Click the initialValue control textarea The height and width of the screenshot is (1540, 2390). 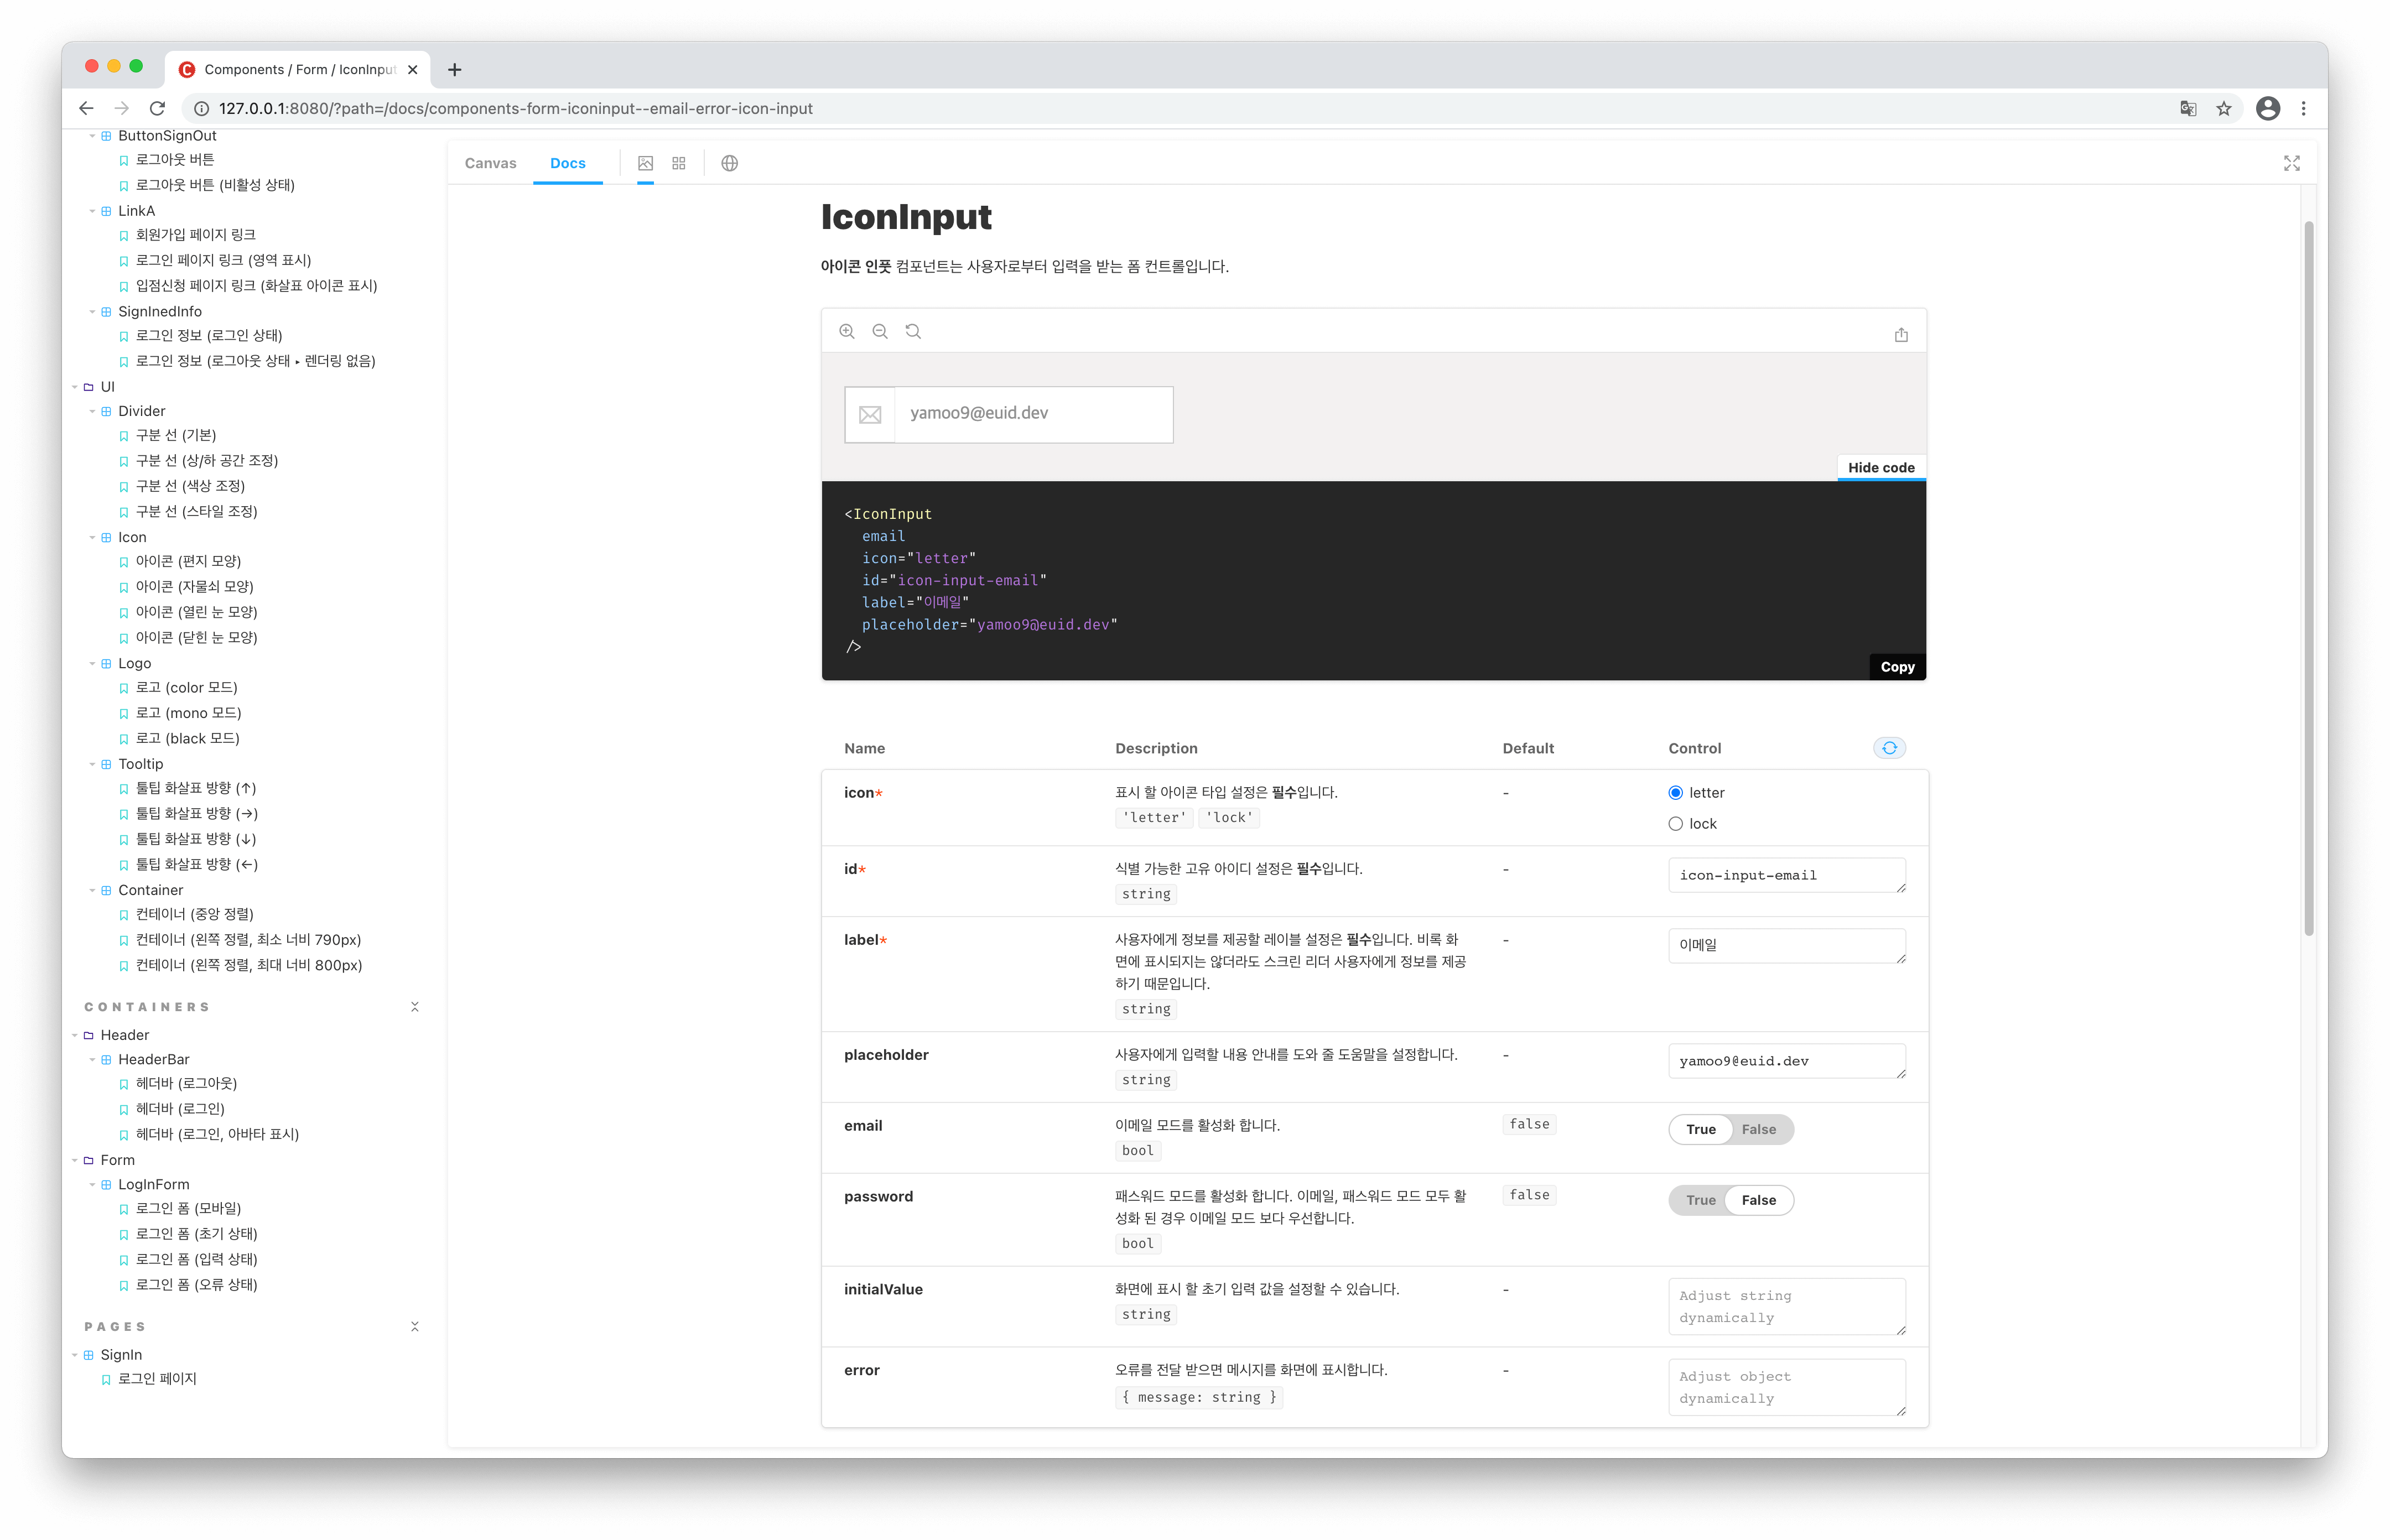(x=1787, y=1306)
